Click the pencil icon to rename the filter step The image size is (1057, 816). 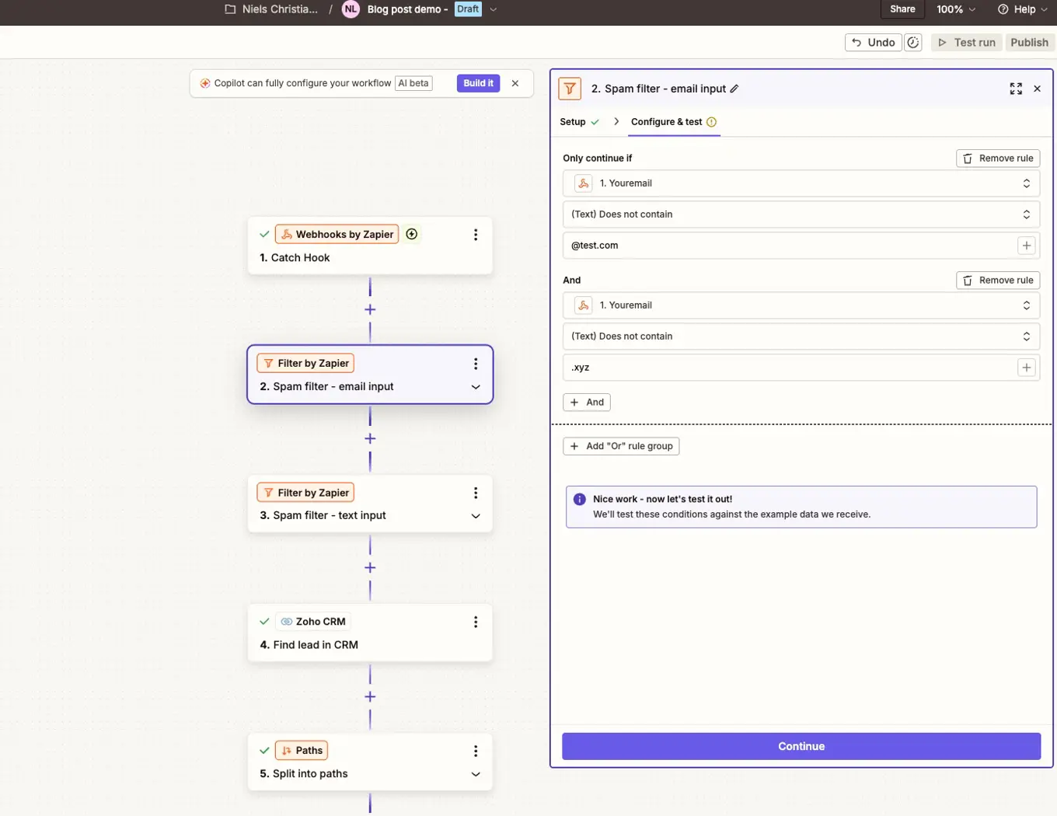(734, 89)
